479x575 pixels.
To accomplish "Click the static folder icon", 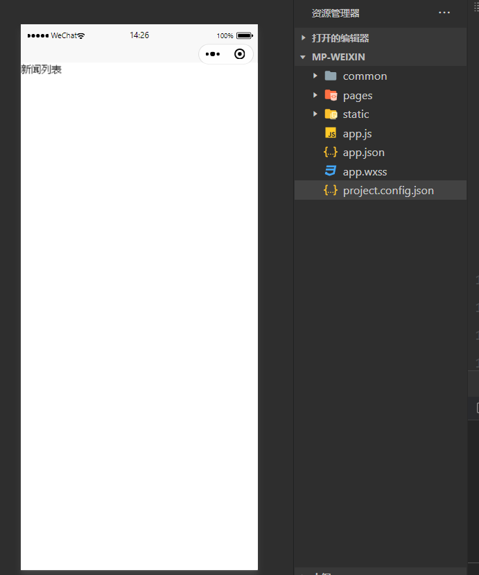I will tap(331, 114).
